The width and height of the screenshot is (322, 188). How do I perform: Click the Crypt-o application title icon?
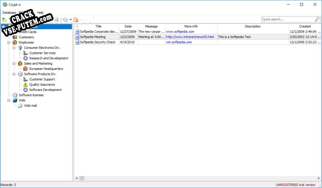tap(5, 4)
